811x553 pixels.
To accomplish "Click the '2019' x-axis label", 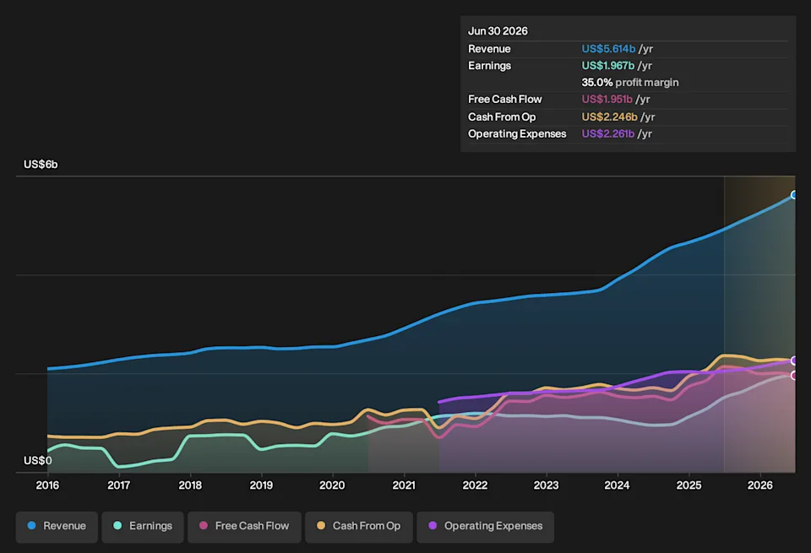I will click(261, 485).
